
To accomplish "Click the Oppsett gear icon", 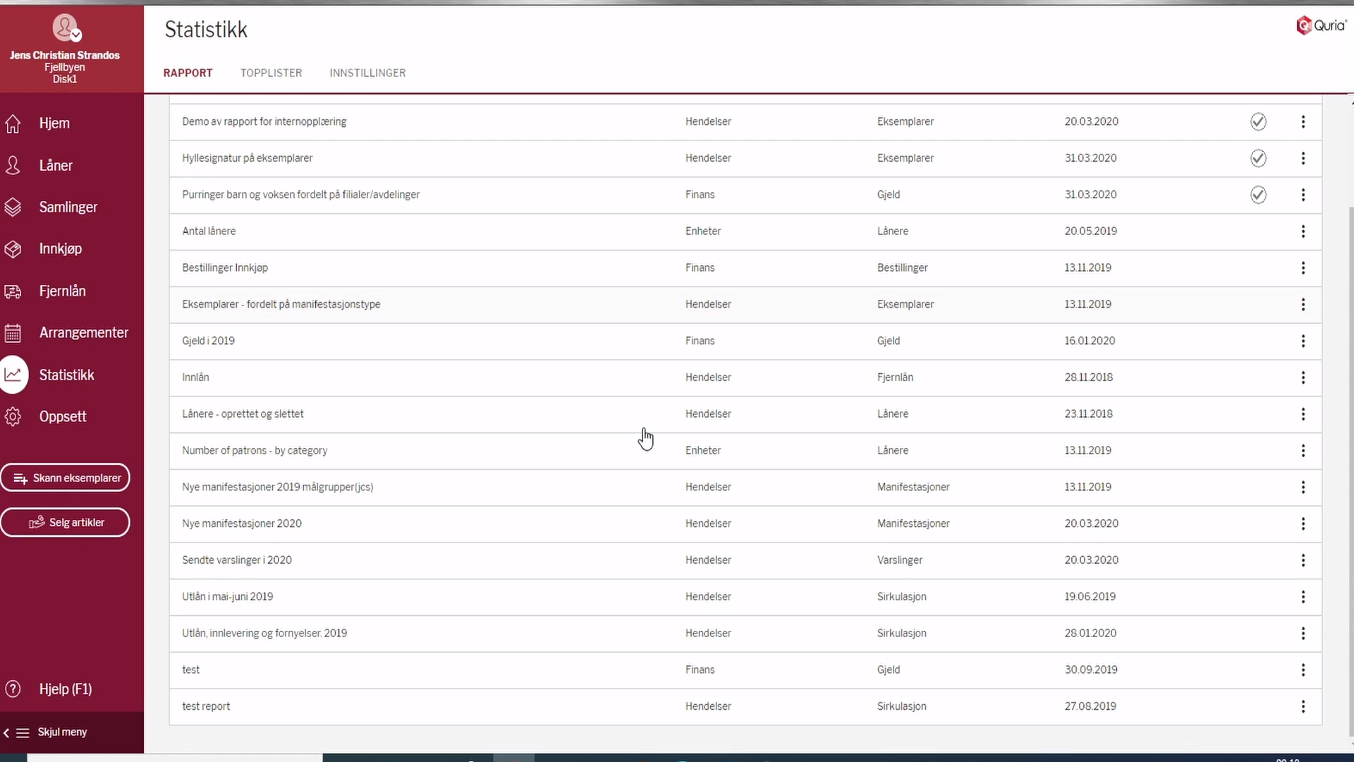I will pos(13,417).
